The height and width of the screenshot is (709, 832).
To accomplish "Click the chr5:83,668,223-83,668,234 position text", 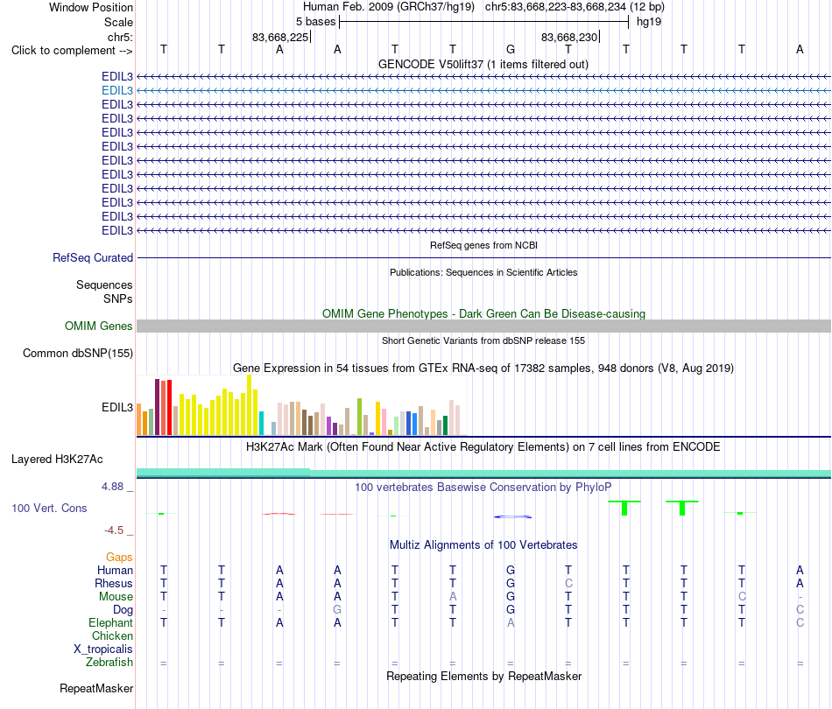I will pos(555,7).
